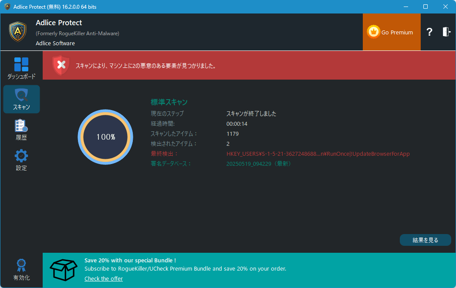Viewport: 456px width, 288px height.
Task: Click the 検出されたアイテム label
Action: tap(174, 144)
